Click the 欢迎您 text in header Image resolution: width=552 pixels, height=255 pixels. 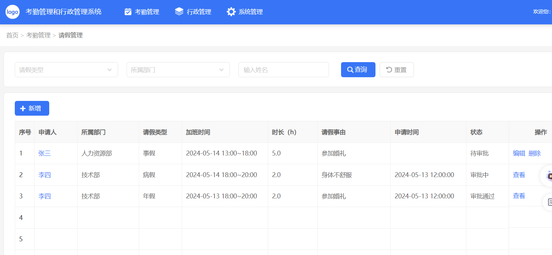(x=542, y=12)
